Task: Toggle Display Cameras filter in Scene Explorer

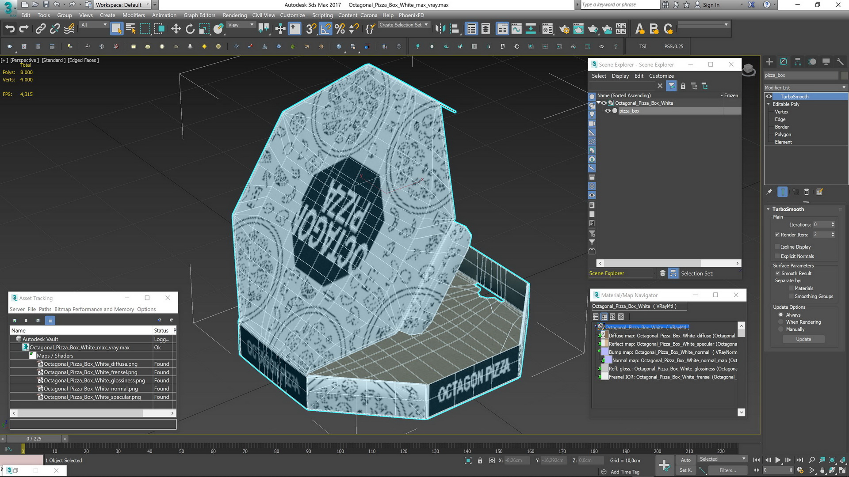Action: click(592, 124)
